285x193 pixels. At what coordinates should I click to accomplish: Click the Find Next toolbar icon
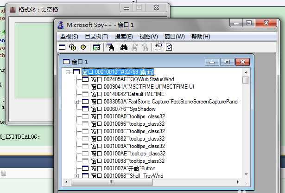[134, 47]
